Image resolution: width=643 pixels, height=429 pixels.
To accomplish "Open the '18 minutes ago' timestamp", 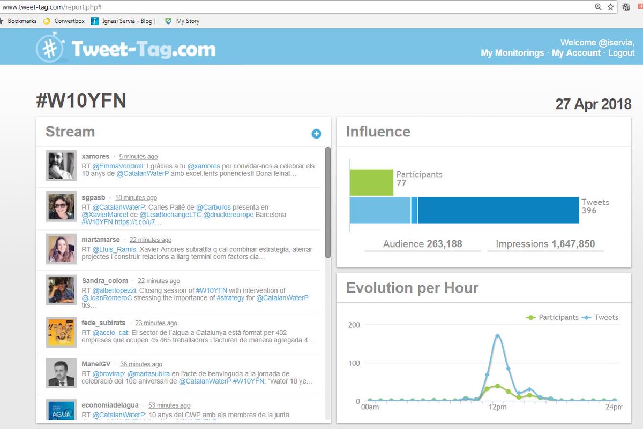I will click(x=136, y=198).
